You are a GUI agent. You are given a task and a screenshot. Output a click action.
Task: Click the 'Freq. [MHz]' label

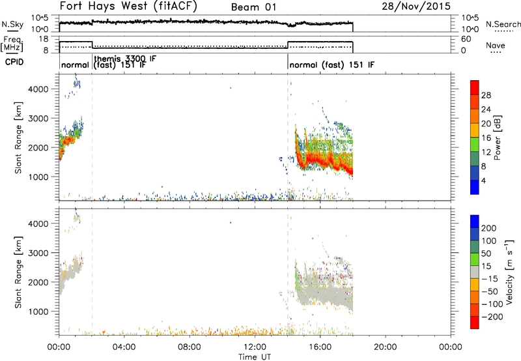[x=12, y=44]
